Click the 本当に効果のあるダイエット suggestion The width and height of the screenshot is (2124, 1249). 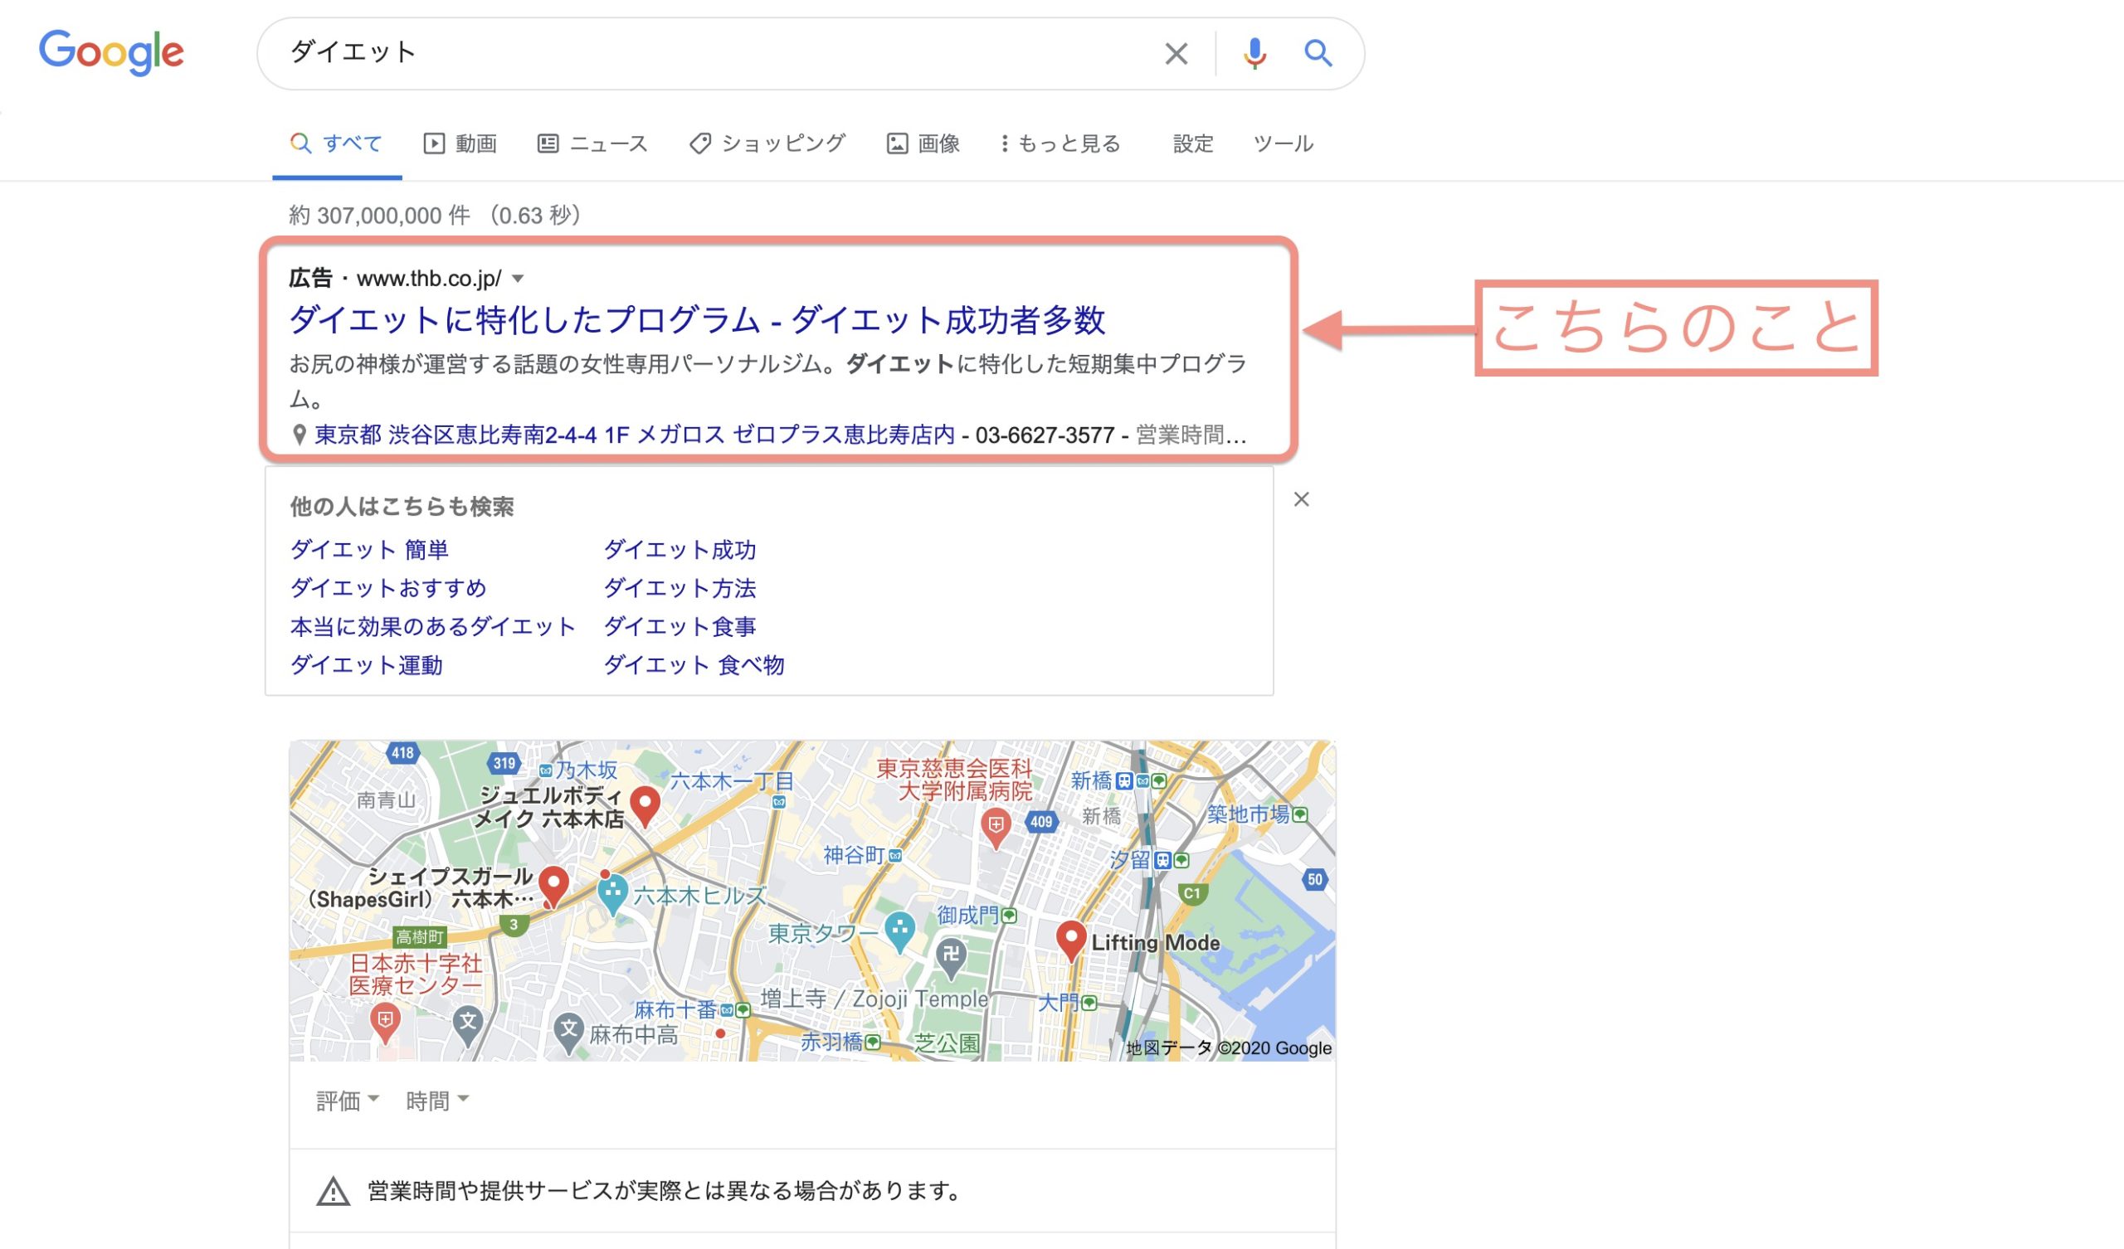click(x=432, y=626)
